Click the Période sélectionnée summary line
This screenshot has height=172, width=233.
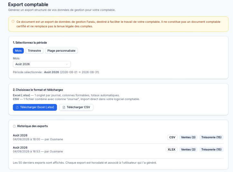coord(56,72)
